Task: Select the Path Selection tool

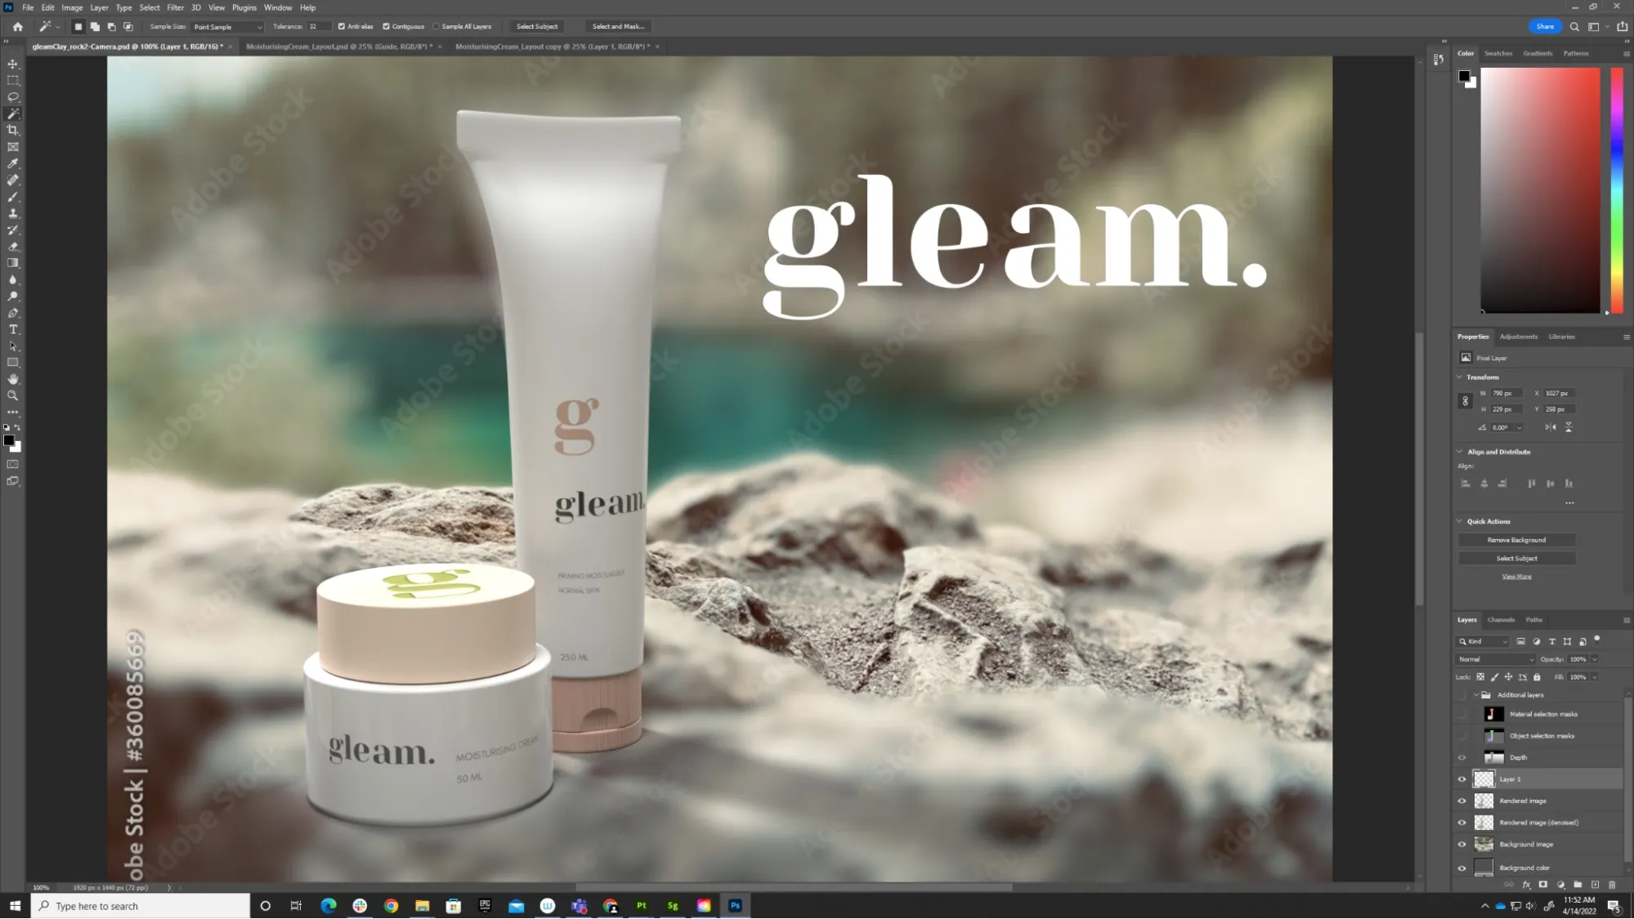Action: pos(13,346)
